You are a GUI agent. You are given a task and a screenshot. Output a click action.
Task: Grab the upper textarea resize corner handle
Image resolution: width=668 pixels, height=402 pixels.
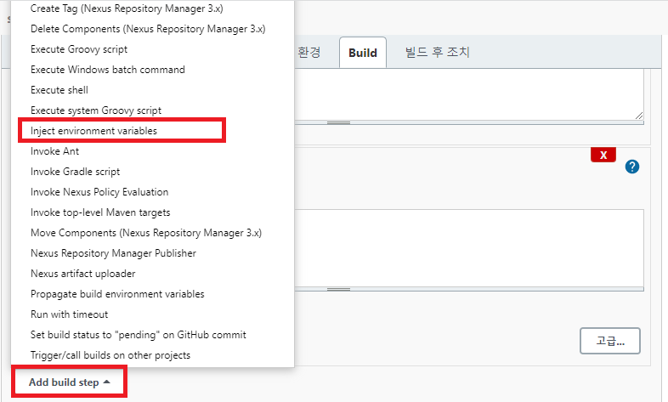pyautogui.click(x=639, y=116)
